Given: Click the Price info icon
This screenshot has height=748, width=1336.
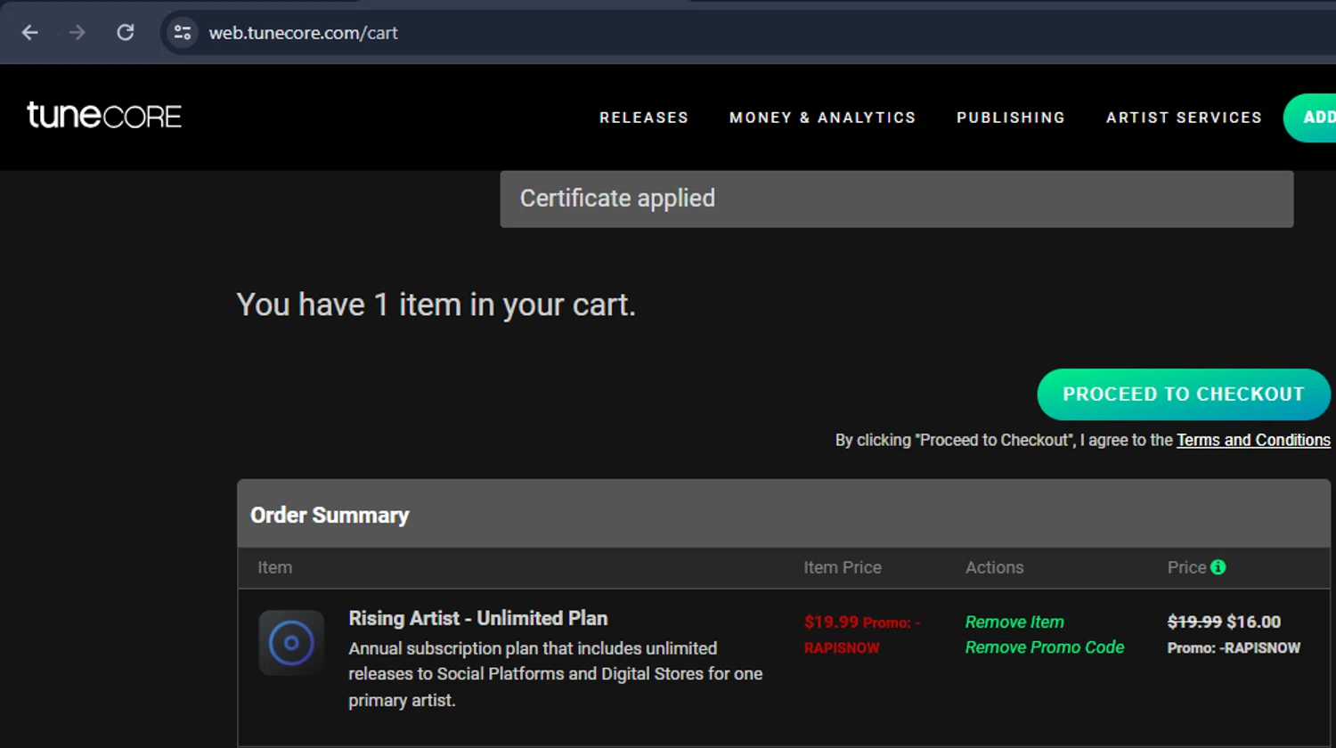Looking at the screenshot, I should [1218, 567].
